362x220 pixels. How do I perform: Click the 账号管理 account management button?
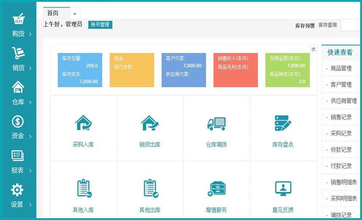(x=100, y=24)
